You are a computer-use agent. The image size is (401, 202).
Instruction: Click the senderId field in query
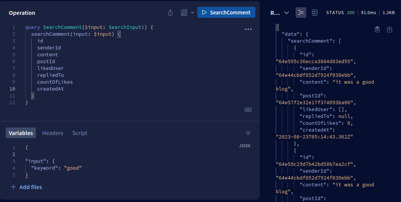coord(49,48)
